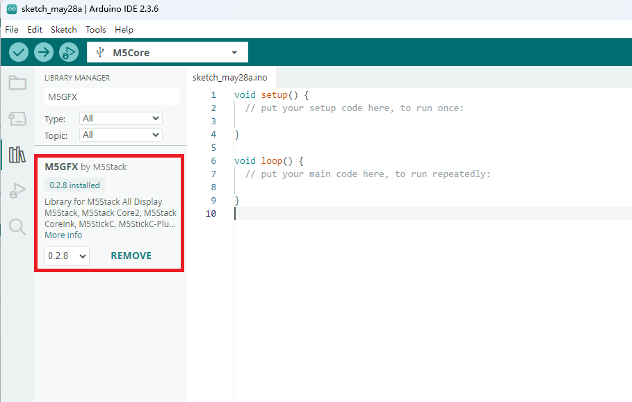This screenshot has height=402, width=632.
Task: Click the void setup() line of code
Action: [271, 95]
